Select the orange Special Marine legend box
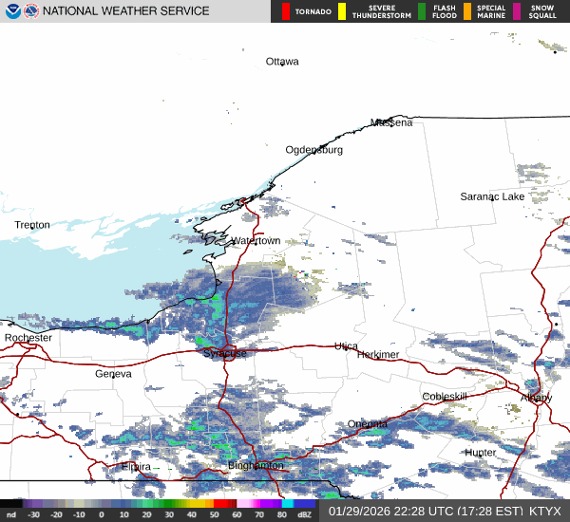Screen dimensions: 570x522 [467, 11]
